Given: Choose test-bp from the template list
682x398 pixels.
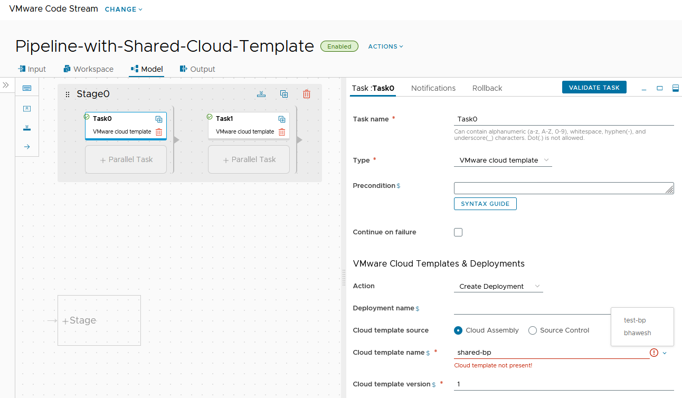Looking at the screenshot, I should (x=635, y=320).
